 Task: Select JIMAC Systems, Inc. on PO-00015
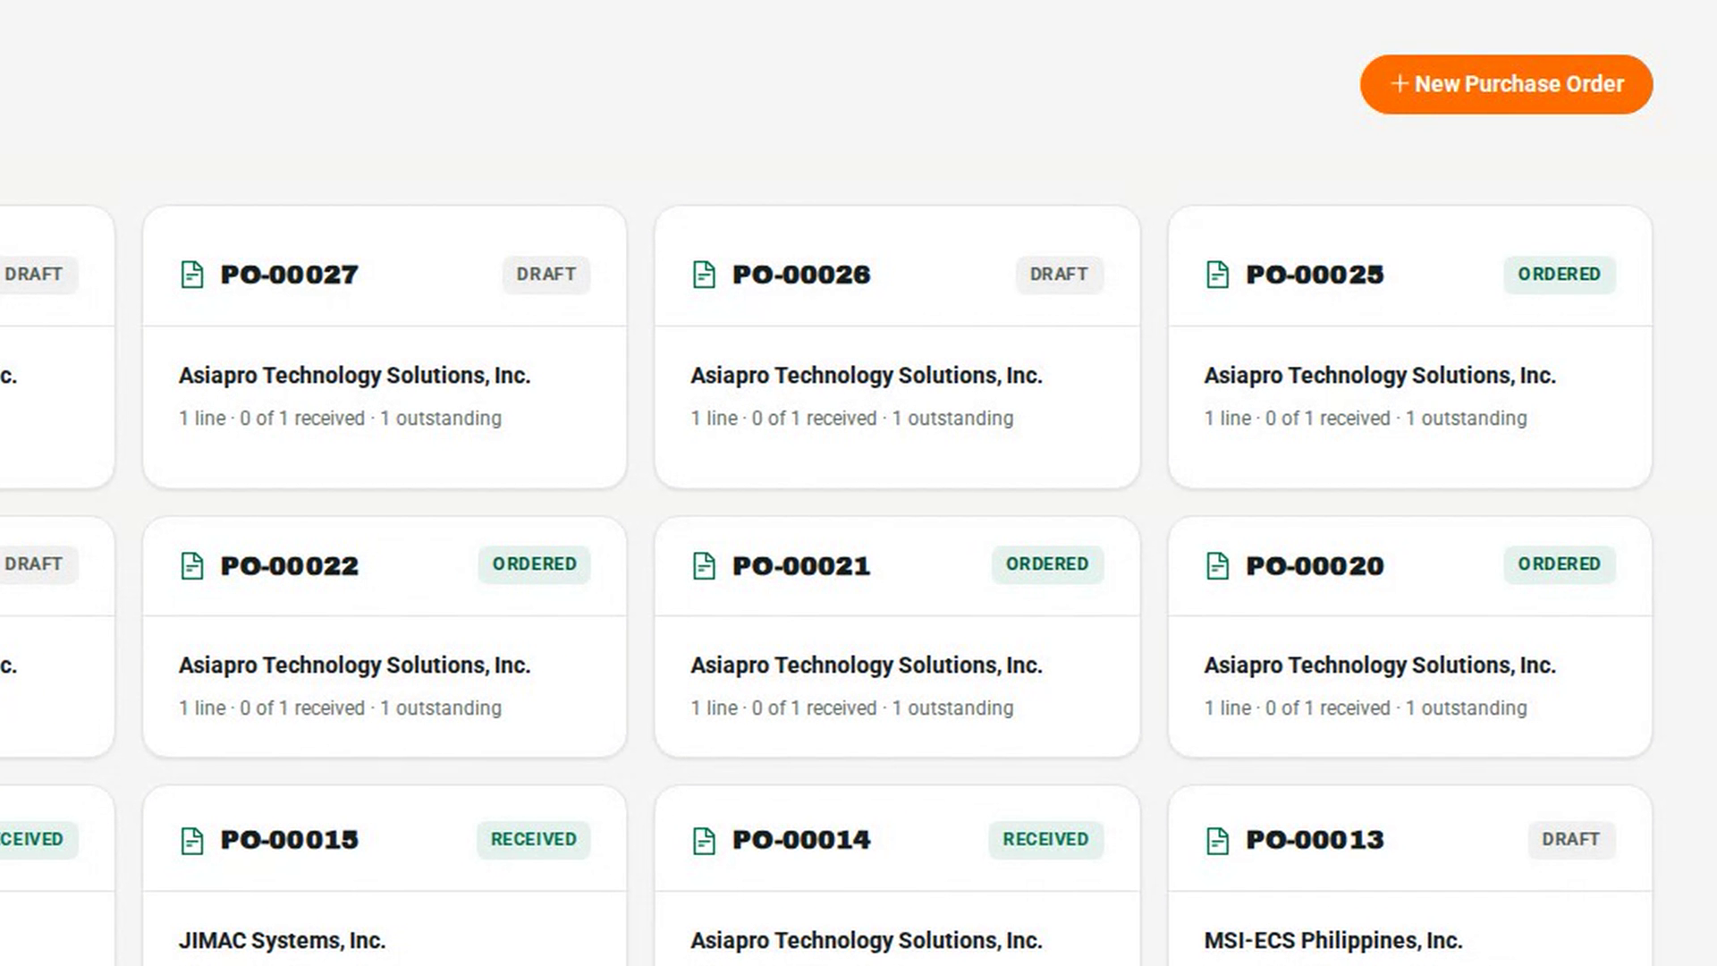(x=282, y=941)
